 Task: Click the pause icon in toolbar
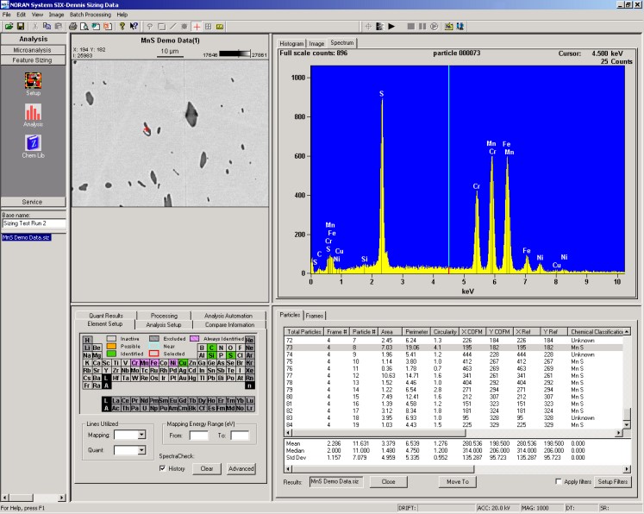[422, 26]
